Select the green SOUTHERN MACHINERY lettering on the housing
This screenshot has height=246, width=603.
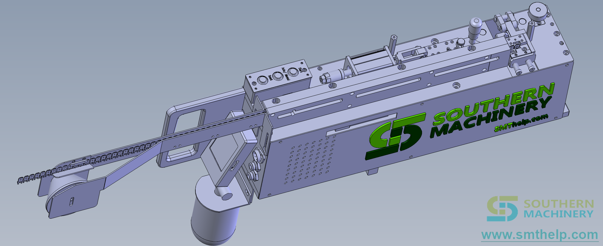click(x=492, y=111)
